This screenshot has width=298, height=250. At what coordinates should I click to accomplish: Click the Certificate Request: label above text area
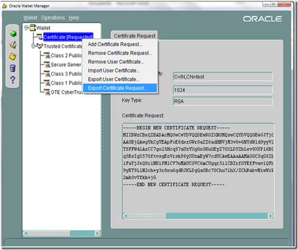click(143, 116)
